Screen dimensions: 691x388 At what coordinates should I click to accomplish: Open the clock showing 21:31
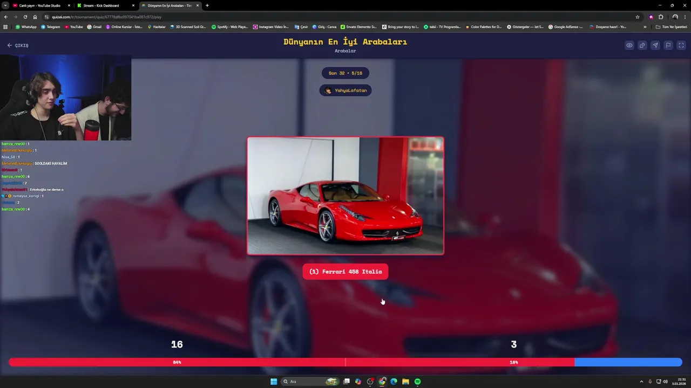679,382
